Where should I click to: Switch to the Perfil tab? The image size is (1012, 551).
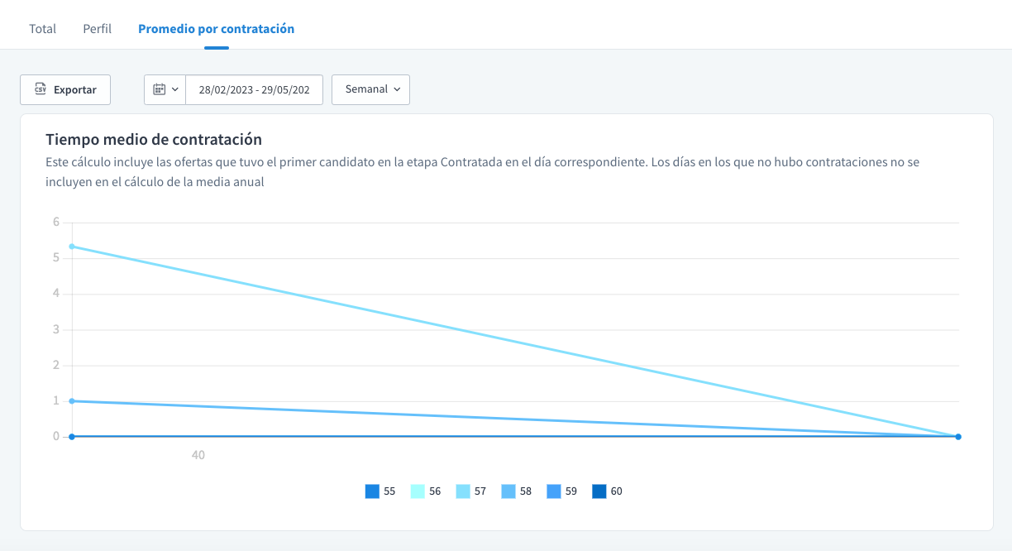pyautogui.click(x=97, y=29)
